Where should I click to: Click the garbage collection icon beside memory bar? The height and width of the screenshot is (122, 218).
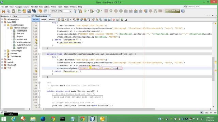[183, 11]
